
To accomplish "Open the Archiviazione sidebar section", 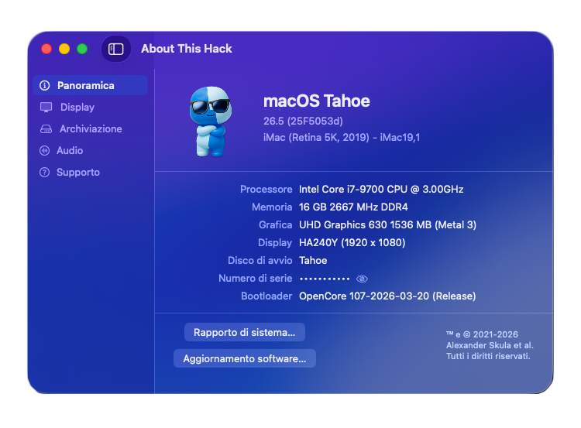I will tap(91, 128).
